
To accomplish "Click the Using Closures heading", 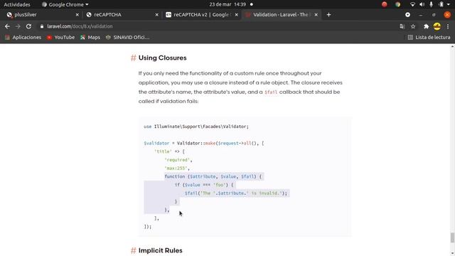I will (x=163, y=58).
